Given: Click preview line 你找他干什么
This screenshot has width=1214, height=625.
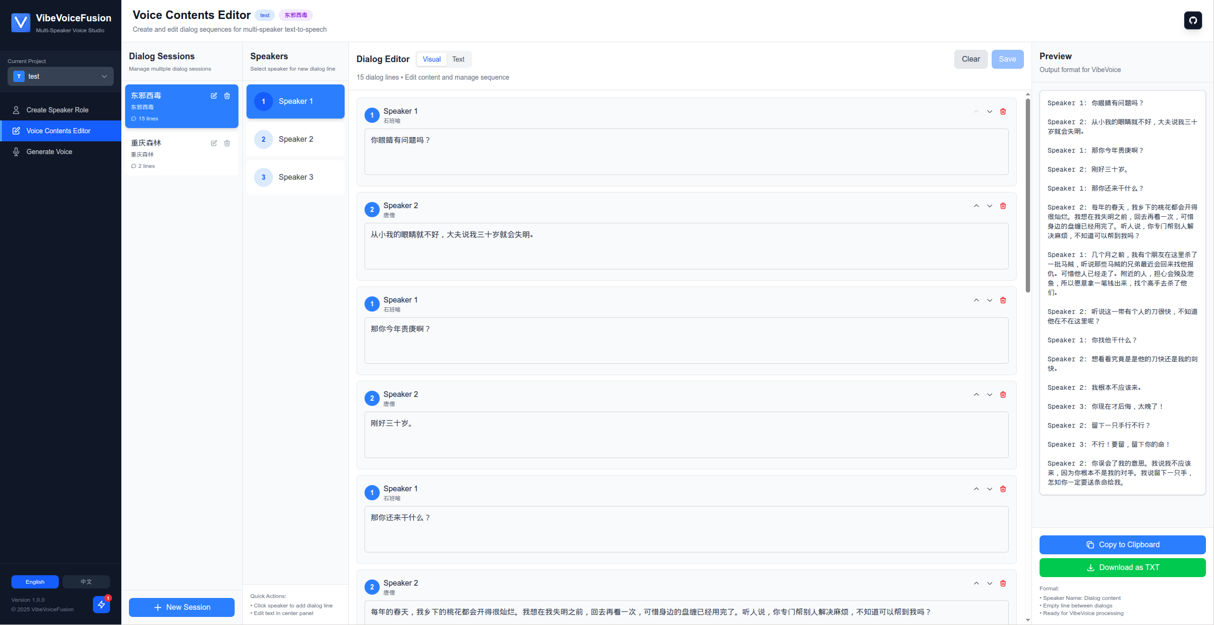Looking at the screenshot, I should coord(1093,340).
